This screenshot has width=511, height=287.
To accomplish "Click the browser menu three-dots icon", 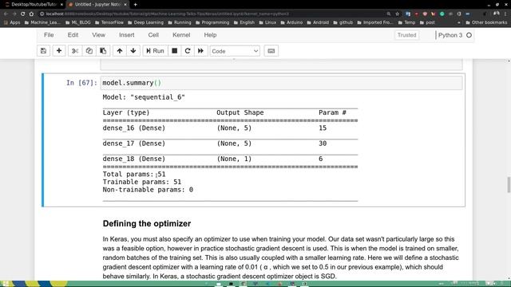I will pyautogui.click(x=505, y=14).
